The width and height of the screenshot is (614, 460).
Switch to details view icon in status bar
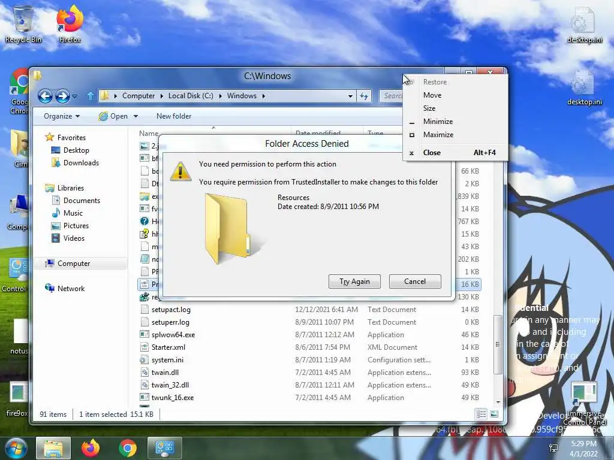pyautogui.click(x=481, y=414)
